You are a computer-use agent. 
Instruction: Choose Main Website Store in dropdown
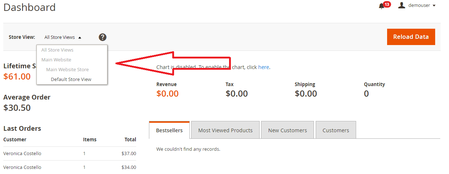[67, 69]
